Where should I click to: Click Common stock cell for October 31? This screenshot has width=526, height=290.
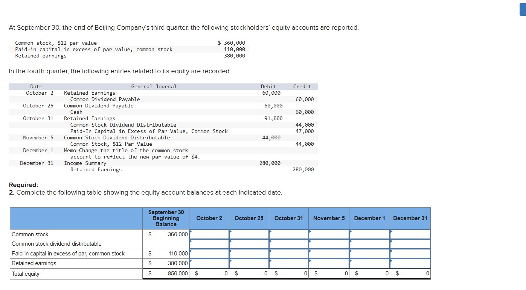289,234
